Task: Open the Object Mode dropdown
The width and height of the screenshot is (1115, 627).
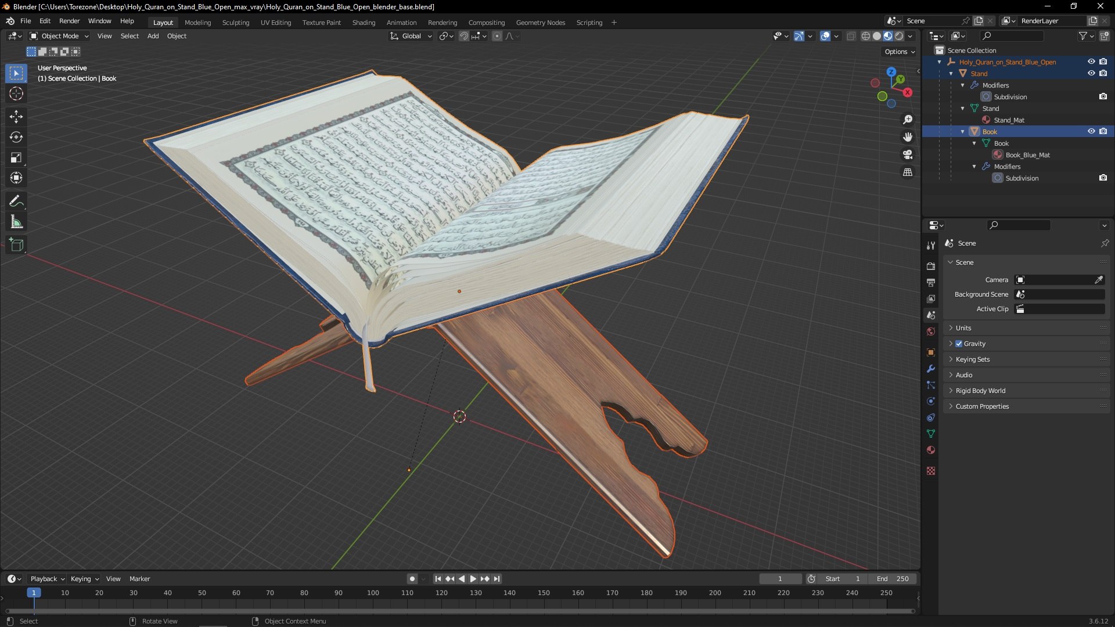Action: 59,36
